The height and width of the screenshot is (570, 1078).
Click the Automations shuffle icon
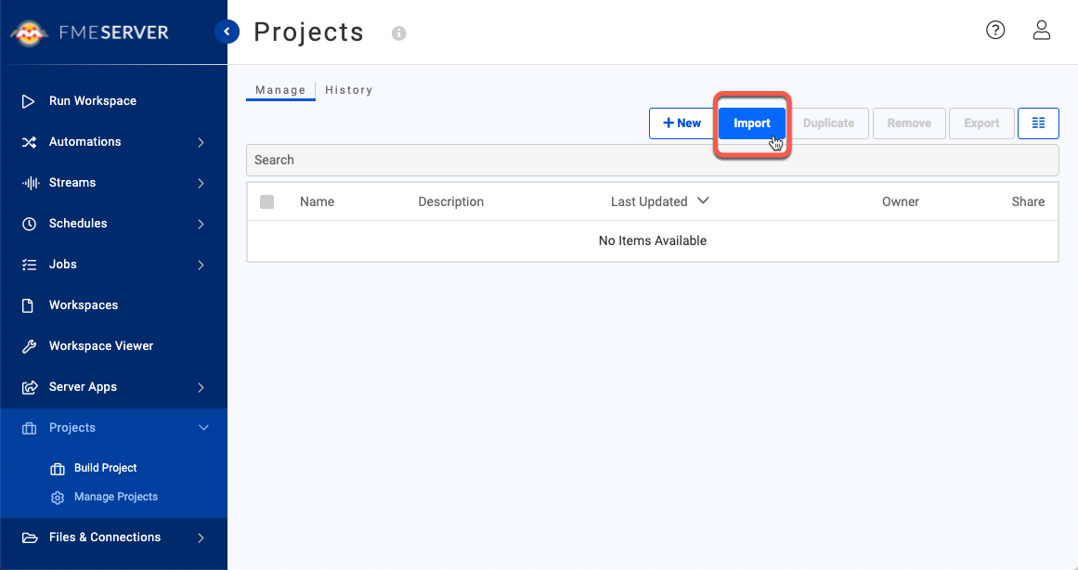[29, 142]
